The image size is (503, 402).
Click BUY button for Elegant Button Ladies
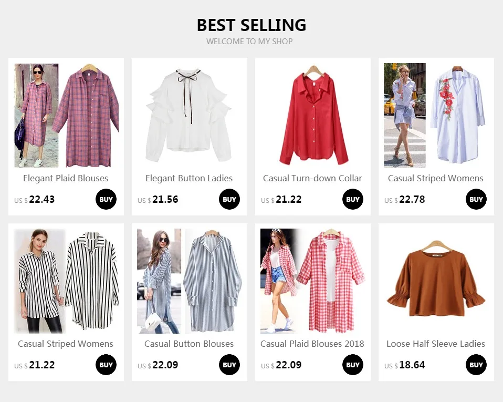click(229, 199)
